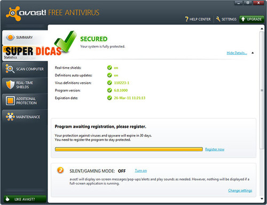
Task: Click the Definitions auto updates label
Action: pos(74,75)
